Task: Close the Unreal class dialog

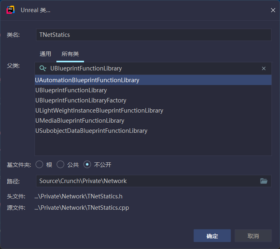Action: tap(273, 10)
